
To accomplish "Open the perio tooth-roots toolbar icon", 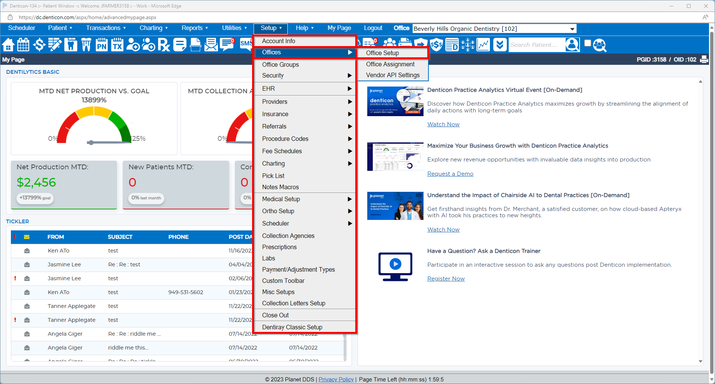I will (x=86, y=45).
